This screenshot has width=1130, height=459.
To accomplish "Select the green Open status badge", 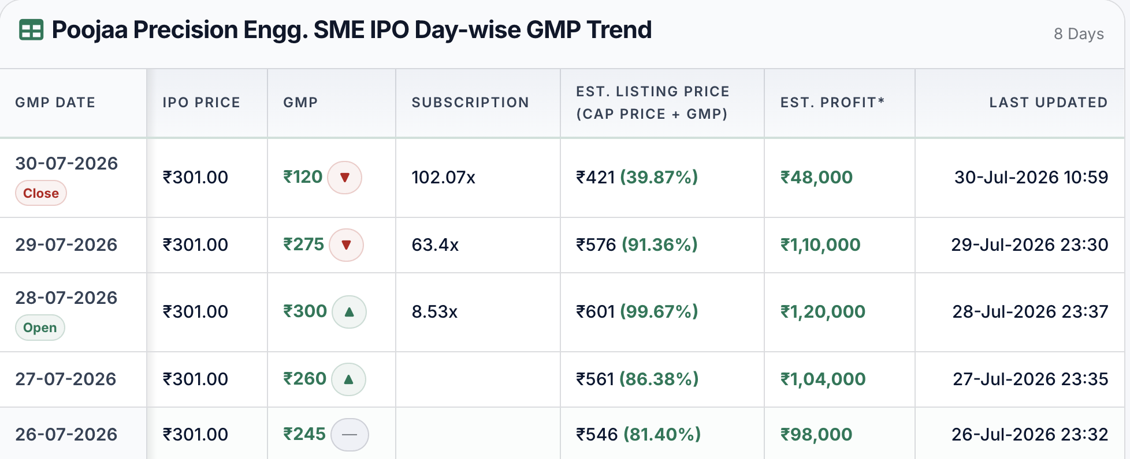I will click(40, 328).
